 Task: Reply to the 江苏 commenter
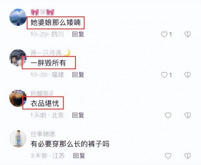tap(79, 156)
